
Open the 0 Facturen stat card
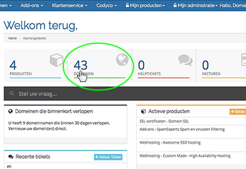(x=221, y=65)
